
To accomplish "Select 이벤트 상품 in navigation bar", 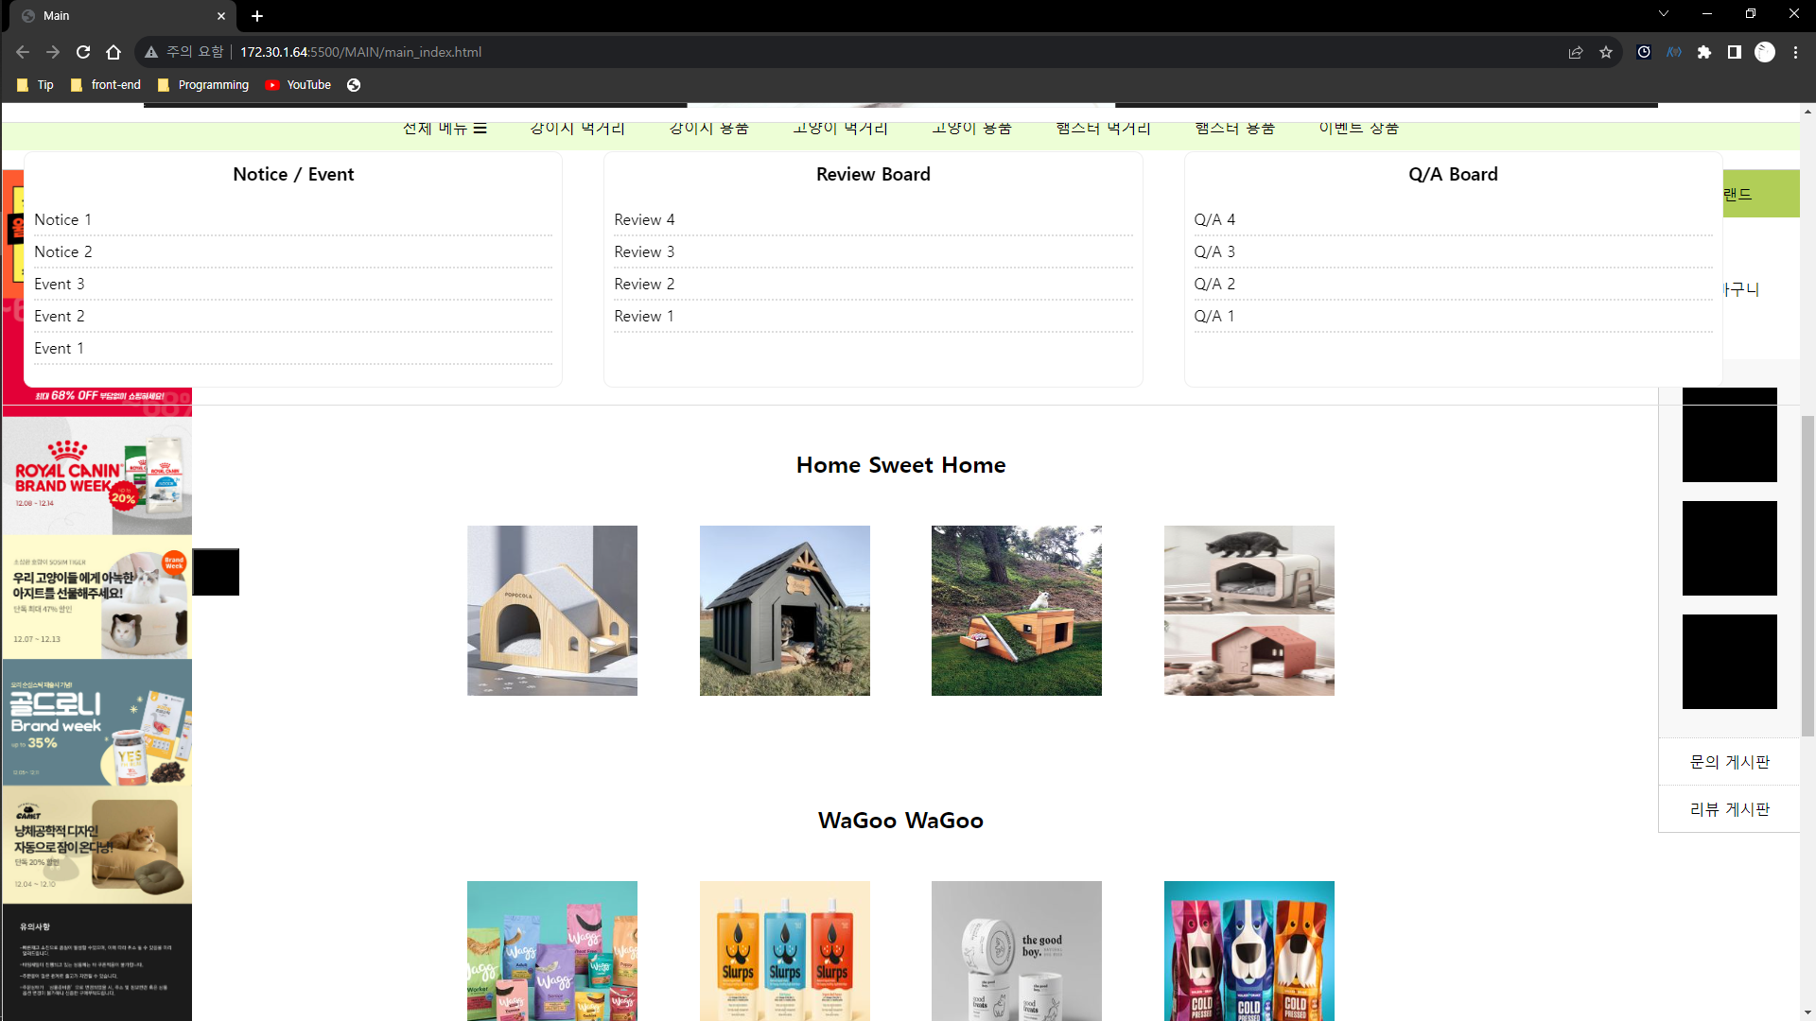I will 1358,129.
